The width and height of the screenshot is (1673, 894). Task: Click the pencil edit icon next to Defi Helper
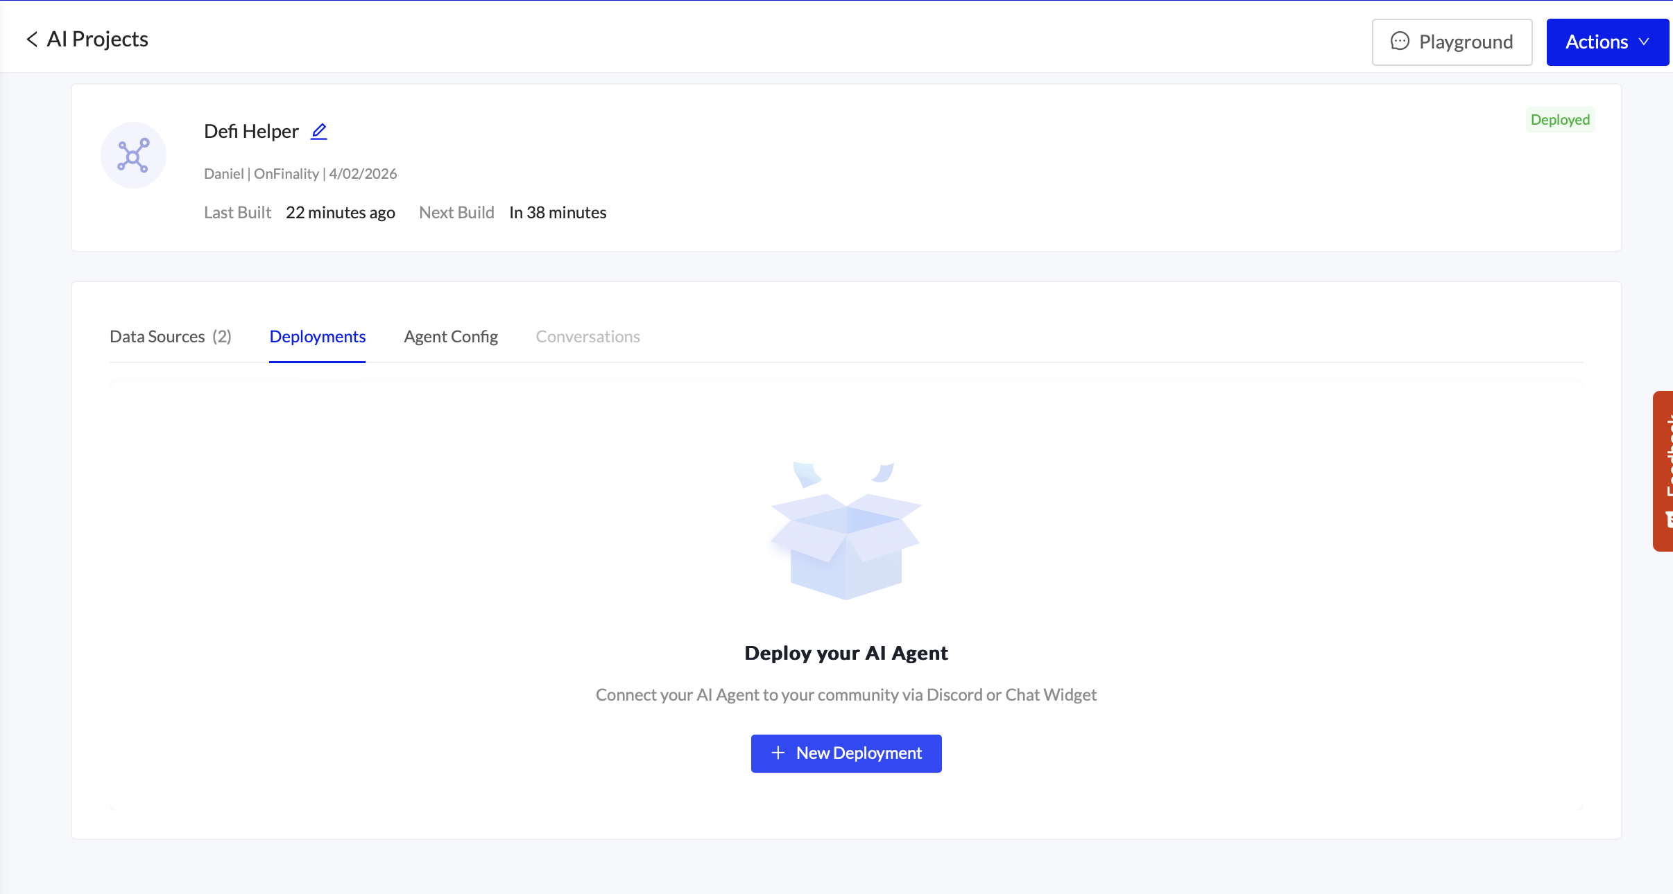click(318, 131)
